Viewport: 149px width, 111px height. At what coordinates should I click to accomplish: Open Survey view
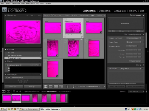[61, 86]
